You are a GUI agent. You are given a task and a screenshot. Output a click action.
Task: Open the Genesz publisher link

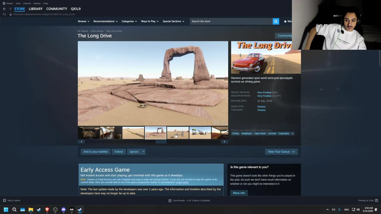[x=261, y=110]
